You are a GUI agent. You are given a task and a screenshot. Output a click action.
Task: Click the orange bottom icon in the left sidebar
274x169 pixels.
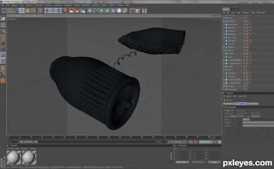(3, 80)
